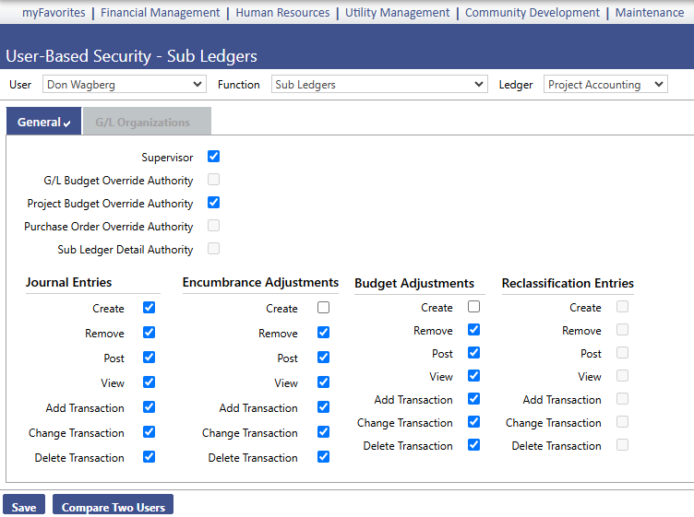Open the Ledger dropdown showing Project Accounting

click(x=605, y=84)
